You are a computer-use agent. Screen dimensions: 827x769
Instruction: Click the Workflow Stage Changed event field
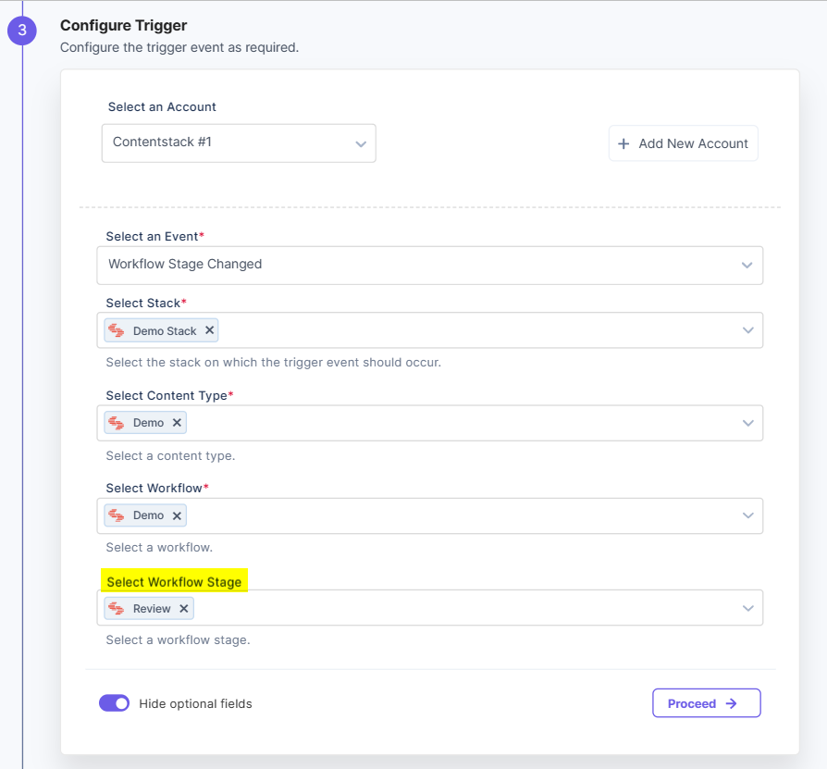(430, 266)
